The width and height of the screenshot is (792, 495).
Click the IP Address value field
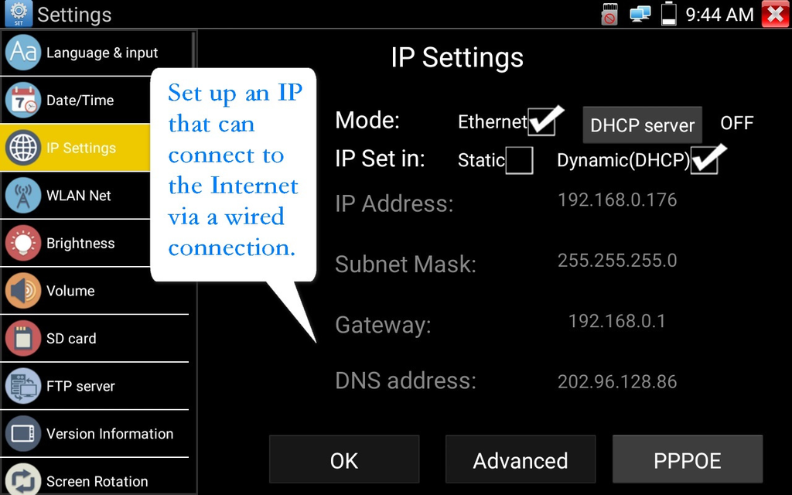coord(616,200)
